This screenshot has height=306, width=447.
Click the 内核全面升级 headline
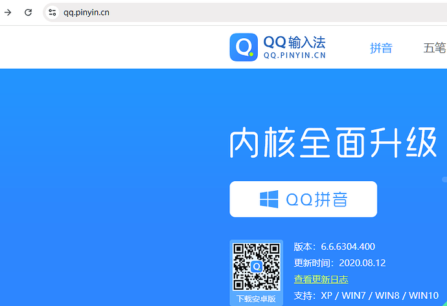pos(333,143)
